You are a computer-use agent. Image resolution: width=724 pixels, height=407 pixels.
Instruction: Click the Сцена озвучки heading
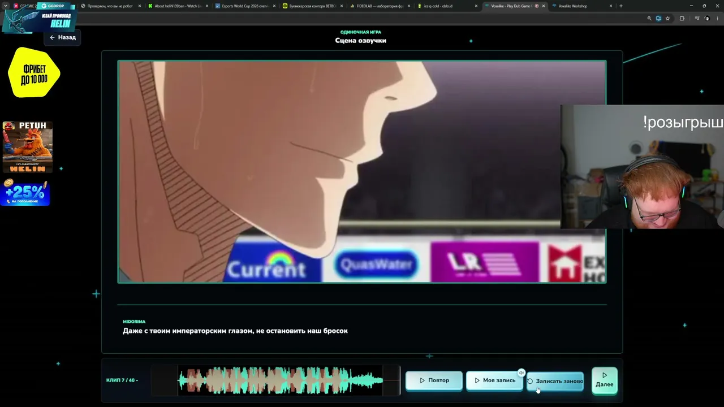point(361,41)
